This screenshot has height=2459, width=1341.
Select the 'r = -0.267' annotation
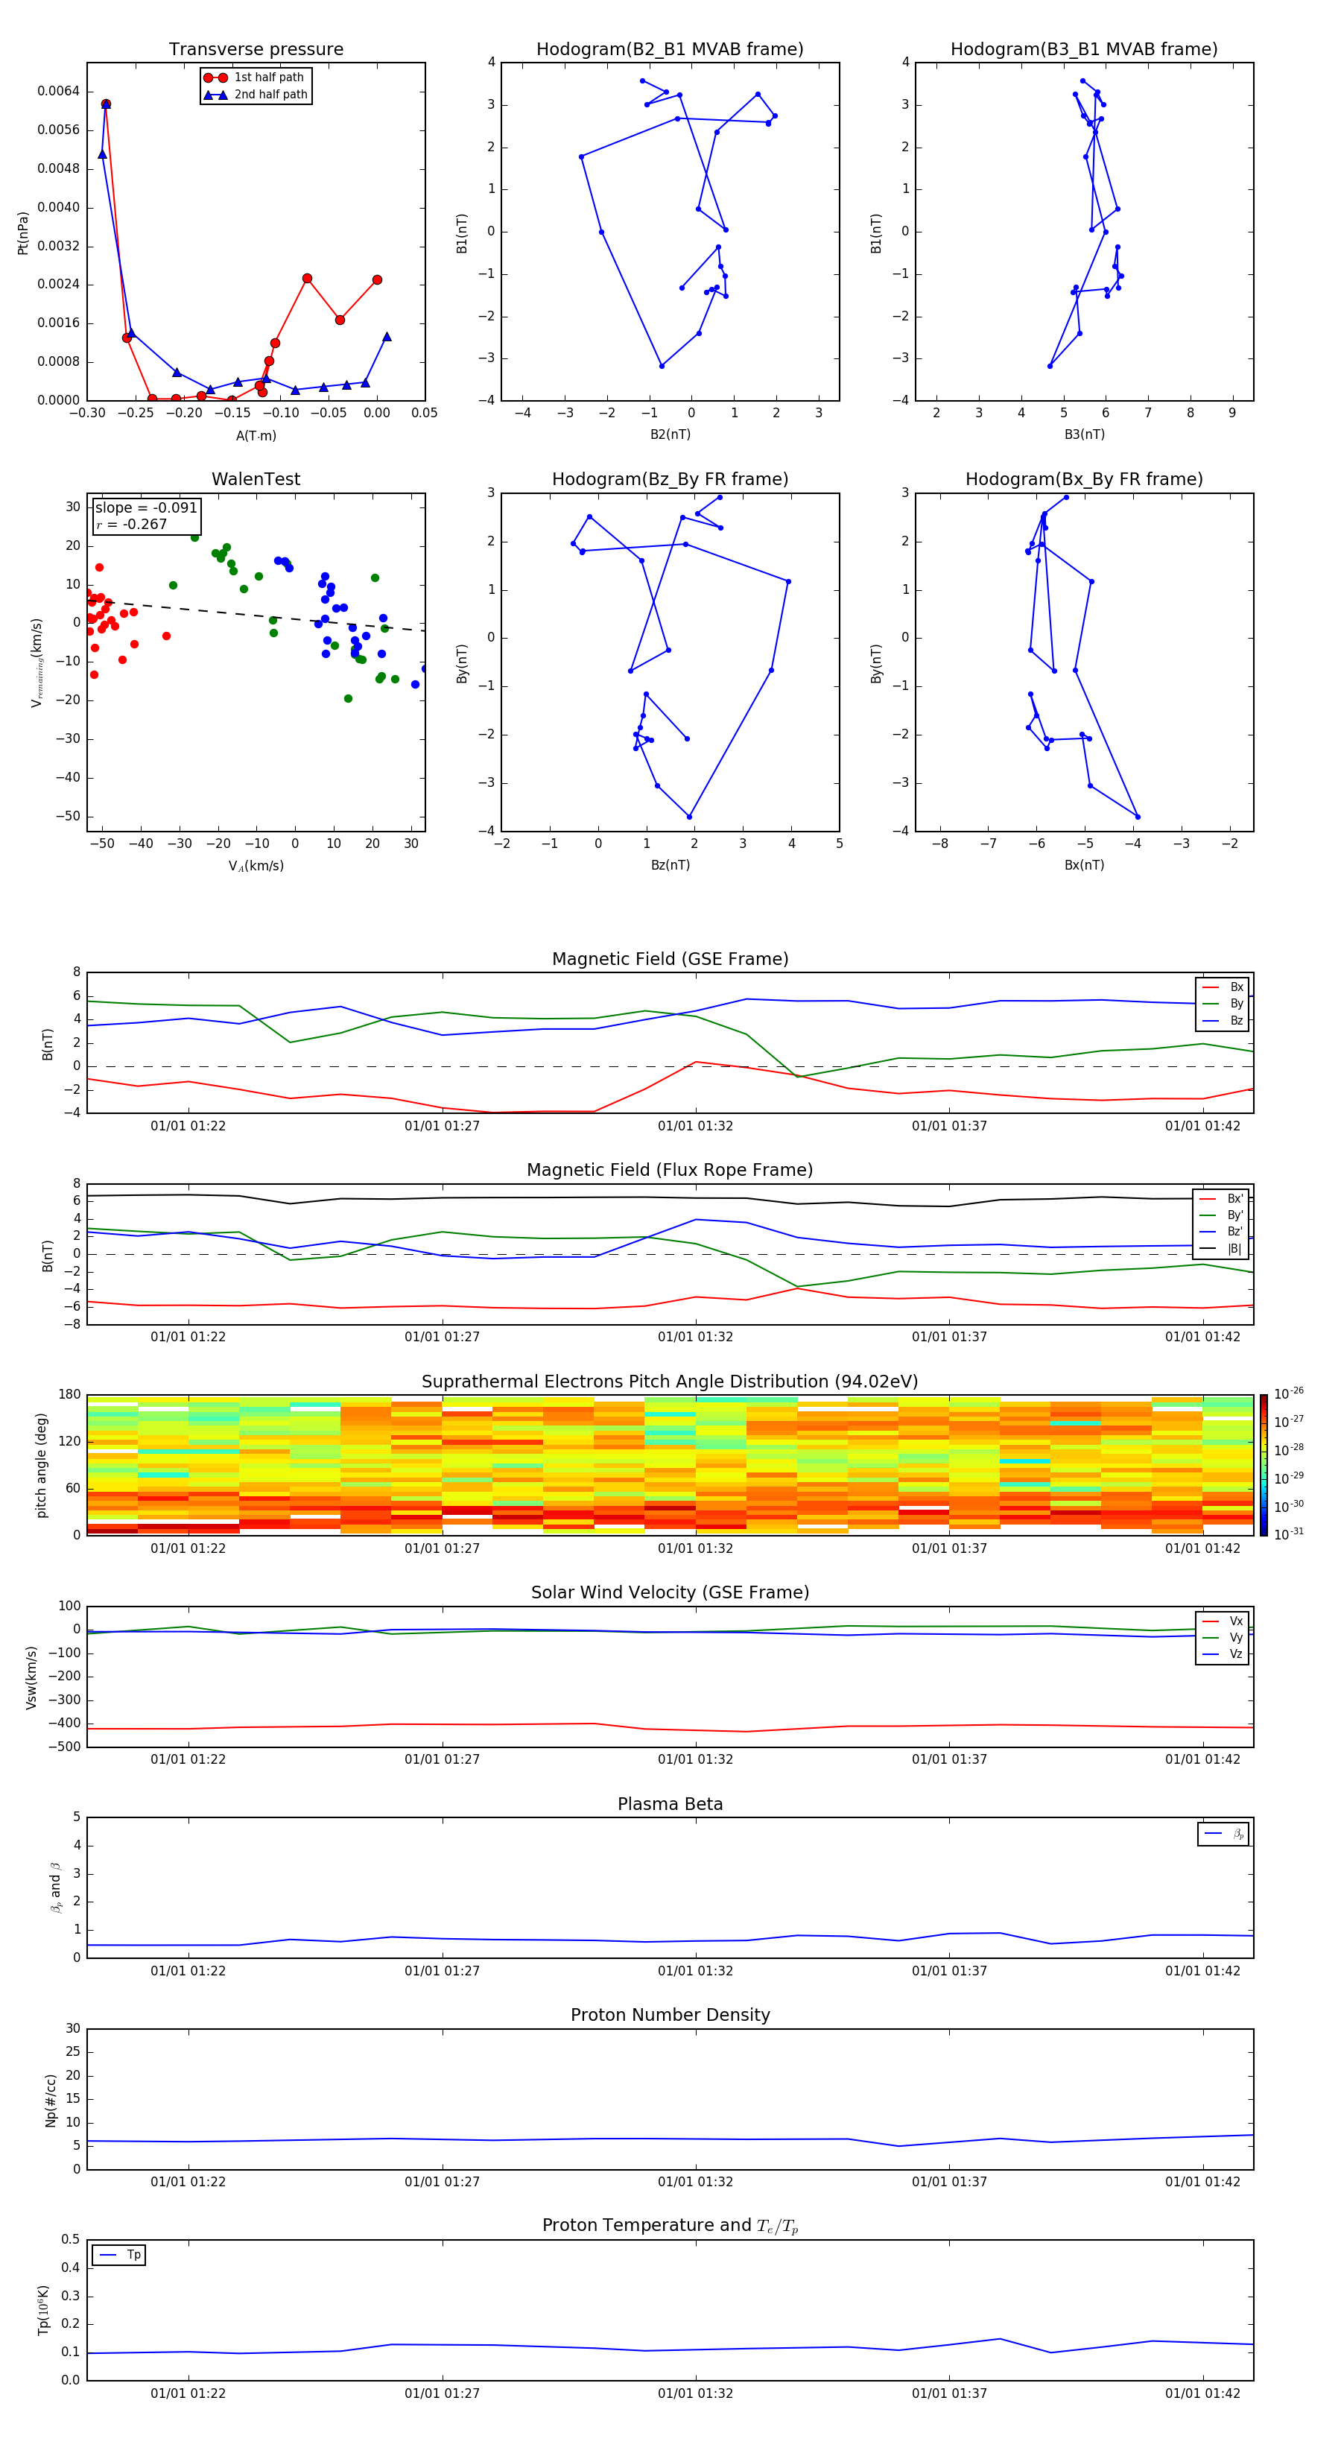(x=132, y=524)
